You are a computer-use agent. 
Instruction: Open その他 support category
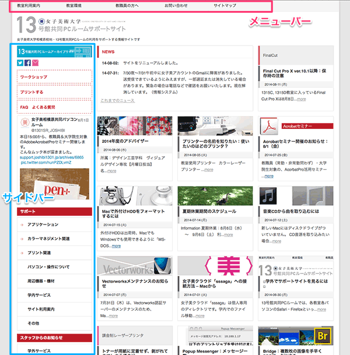click(55, 324)
